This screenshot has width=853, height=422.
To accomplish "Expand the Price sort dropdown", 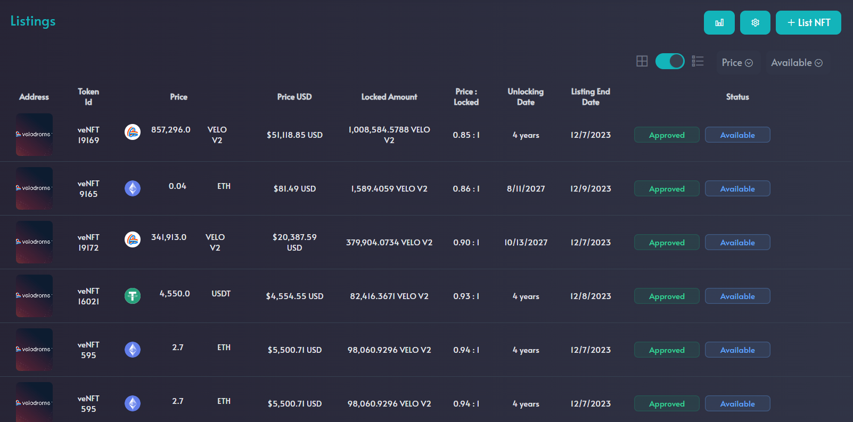I will [737, 63].
